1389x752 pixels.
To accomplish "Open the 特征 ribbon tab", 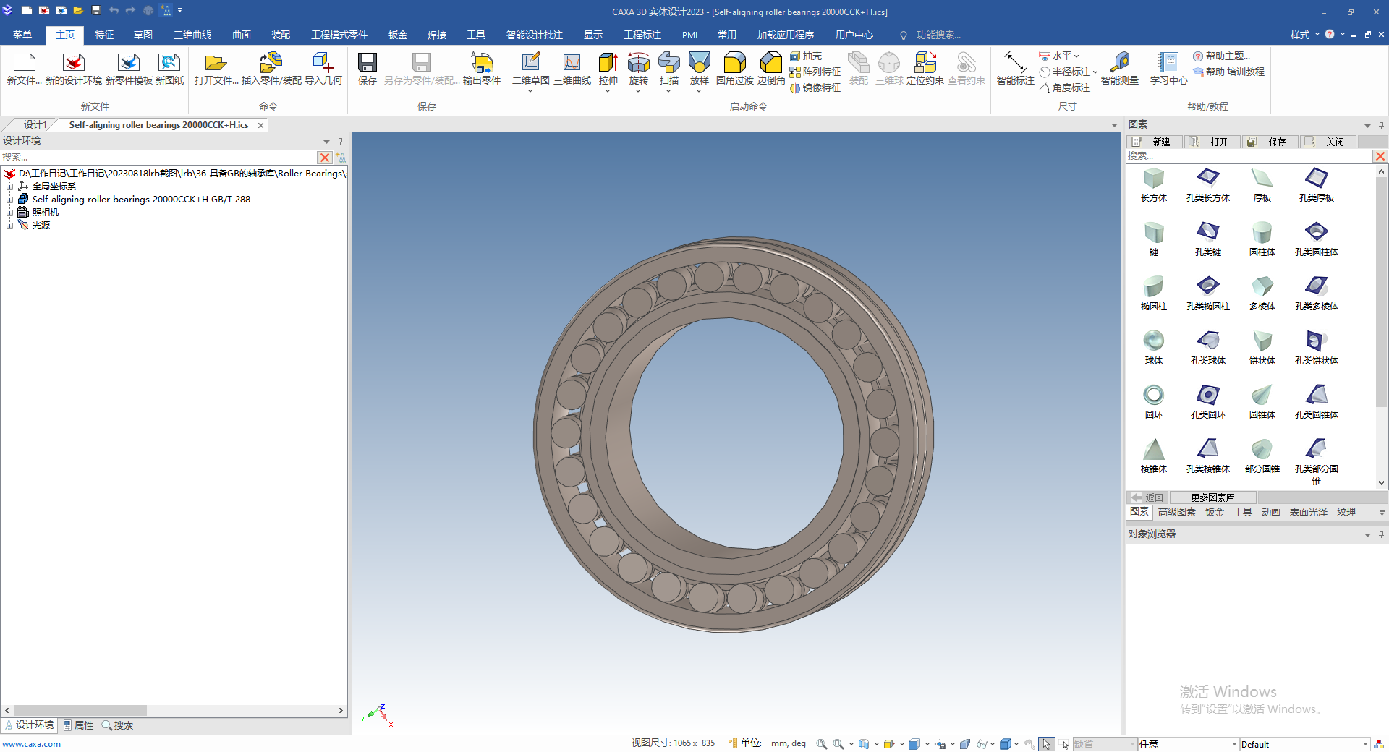I will pos(104,35).
